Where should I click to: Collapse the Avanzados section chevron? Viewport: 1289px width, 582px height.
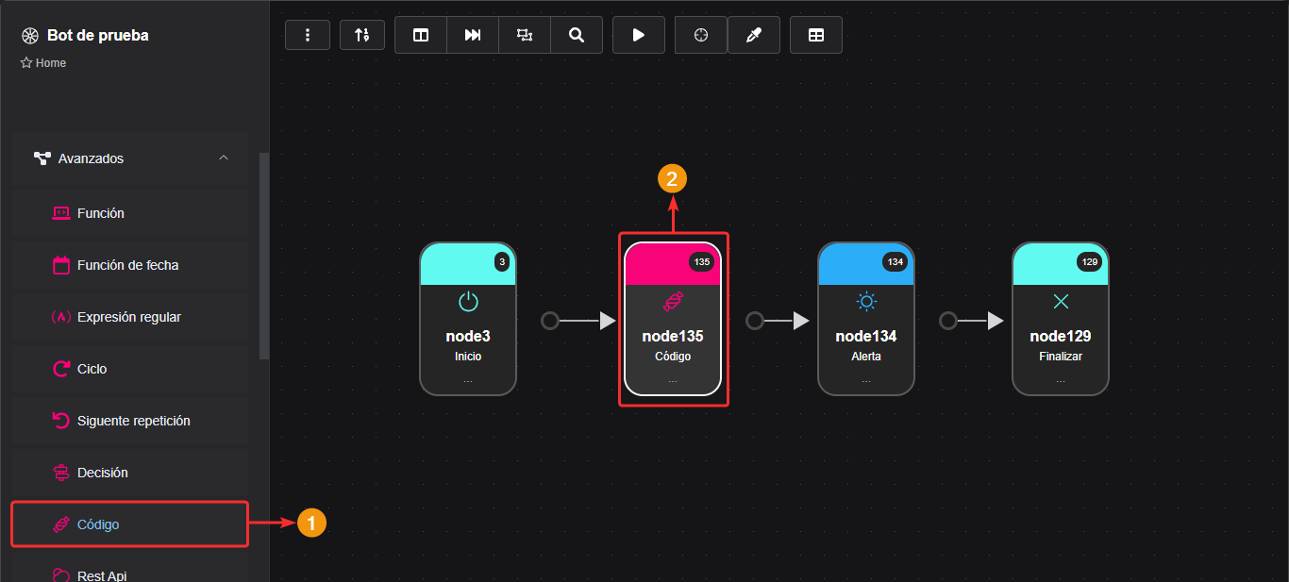point(224,158)
